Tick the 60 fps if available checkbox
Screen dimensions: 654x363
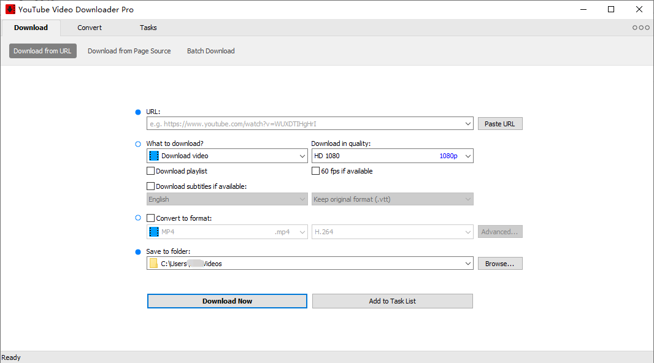tap(315, 171)
